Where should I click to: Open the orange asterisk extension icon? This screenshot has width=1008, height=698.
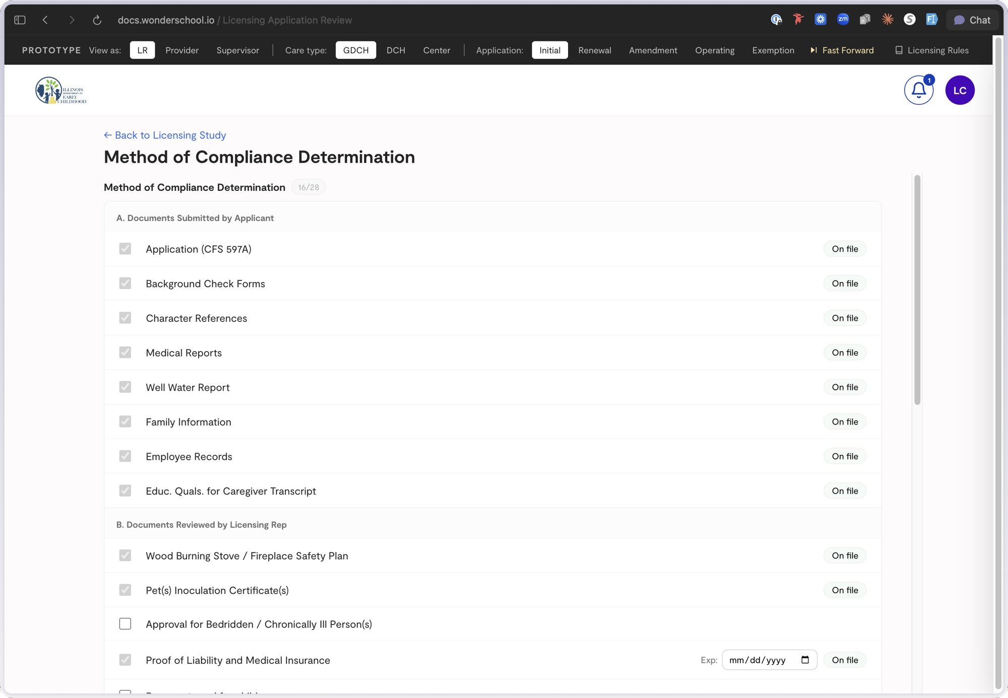tap(888, 20)
